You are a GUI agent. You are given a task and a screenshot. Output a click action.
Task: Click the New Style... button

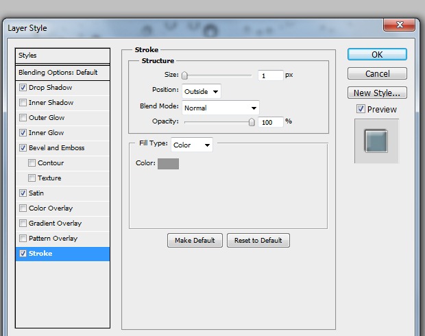point(377,93)
